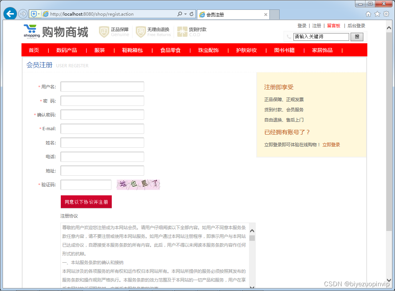Click the keyword search input box
The height and width of the screenshot is (291, 395).
coord(321,37)
